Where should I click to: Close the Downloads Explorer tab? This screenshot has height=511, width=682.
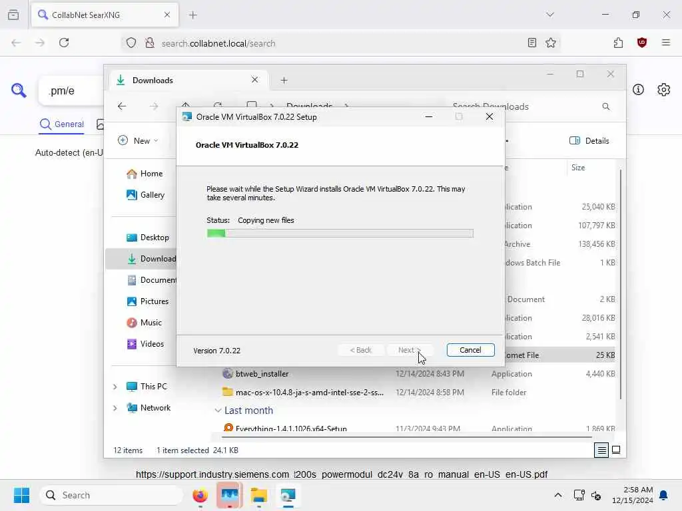(x=255, y=80)
